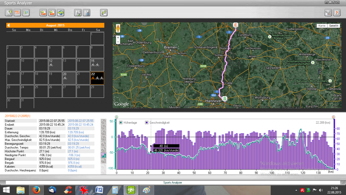Click the Kalorien value 4359 (kcal)

(x=47, y=167)
